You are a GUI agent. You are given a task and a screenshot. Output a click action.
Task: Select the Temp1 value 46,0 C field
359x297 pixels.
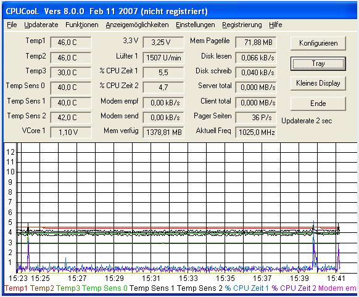point(70,43)
